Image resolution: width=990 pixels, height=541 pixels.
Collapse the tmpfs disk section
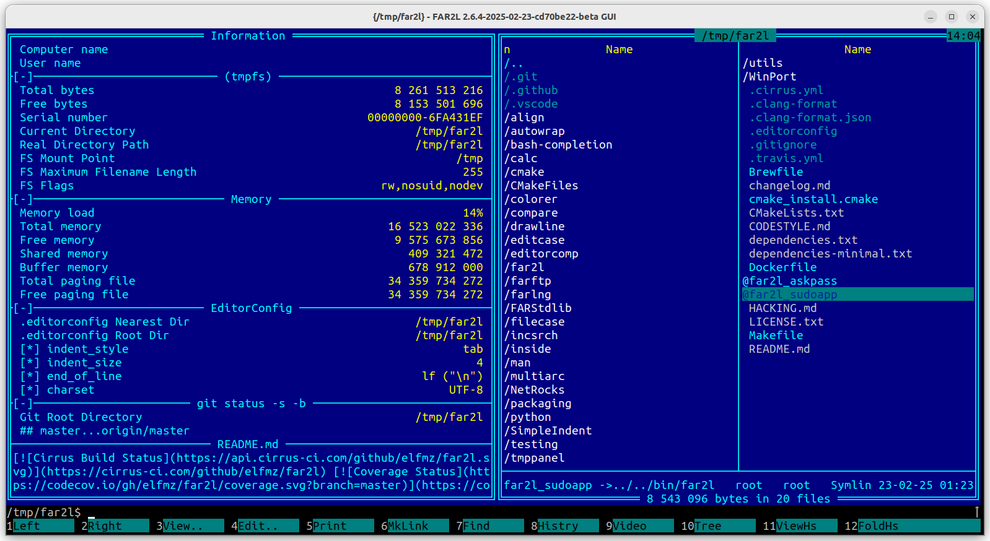coord(24,77)
